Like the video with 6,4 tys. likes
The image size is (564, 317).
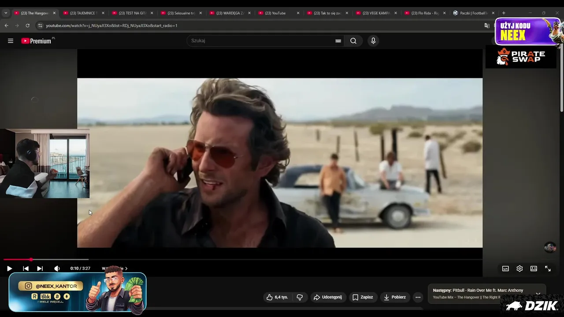point(277,297)
